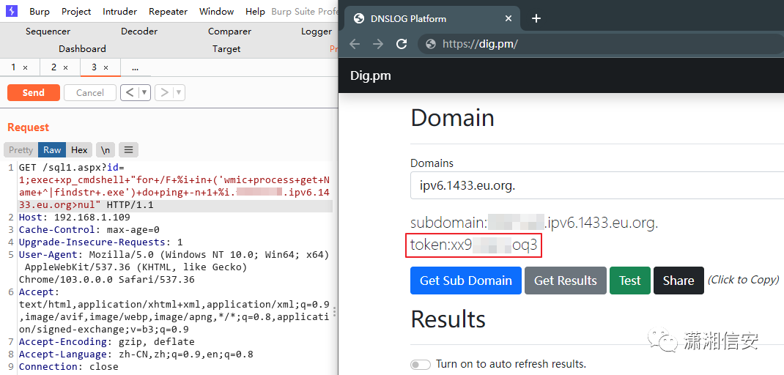This screenshot has height=375, width=784.
Task: Switch request view to Raw
Action: click(52, 150)
